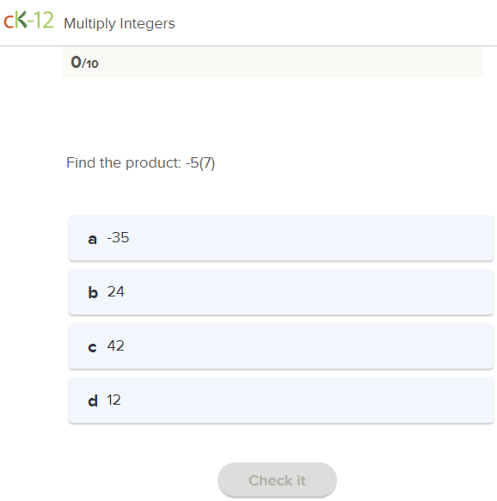Select answer option d, 12
This screenshot has height=501, width=497.
pos(281,400)
